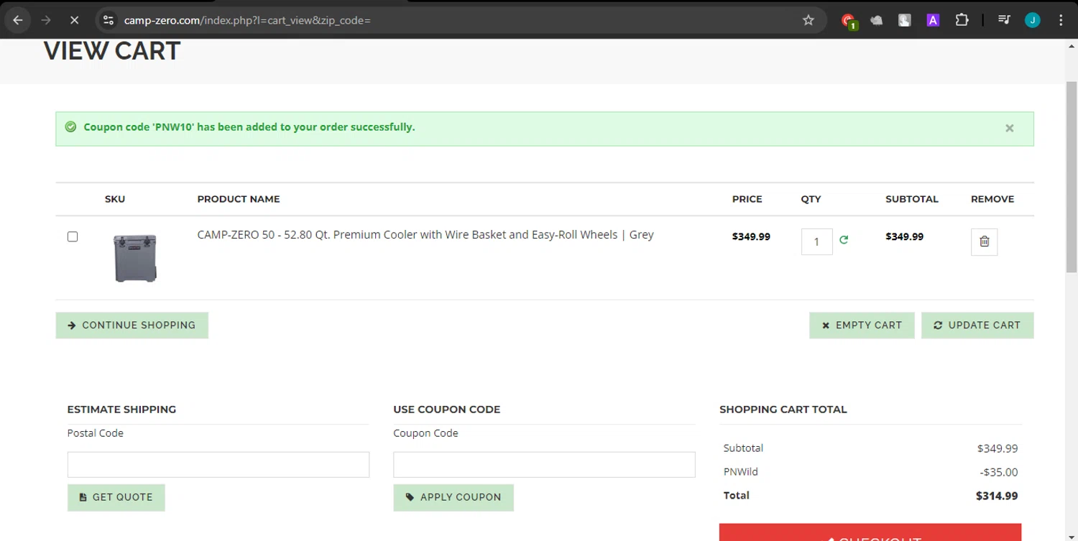Click the red Checkout button
The image size is (1078, 541).
(x=870, y=532)
